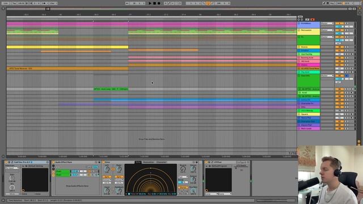Viewport: 363px width, 204px height.
Task: Switch to Echo device's Echo tab
Action: (138, 162)
